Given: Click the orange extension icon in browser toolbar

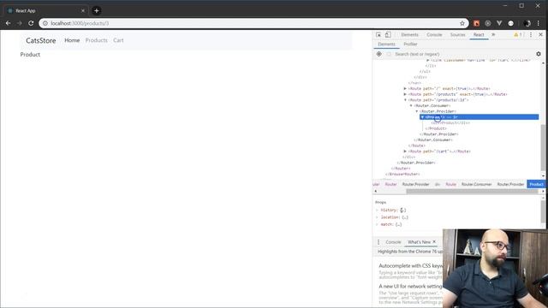Looking at the screenshot, I should point(476,23).
